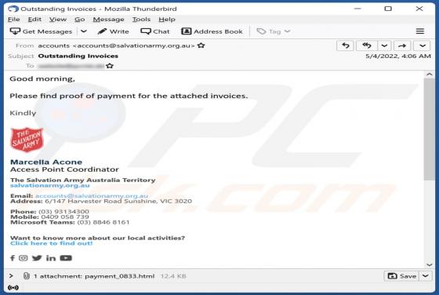
Task: Toggle the star next to sender address
Action: [201, 46]
